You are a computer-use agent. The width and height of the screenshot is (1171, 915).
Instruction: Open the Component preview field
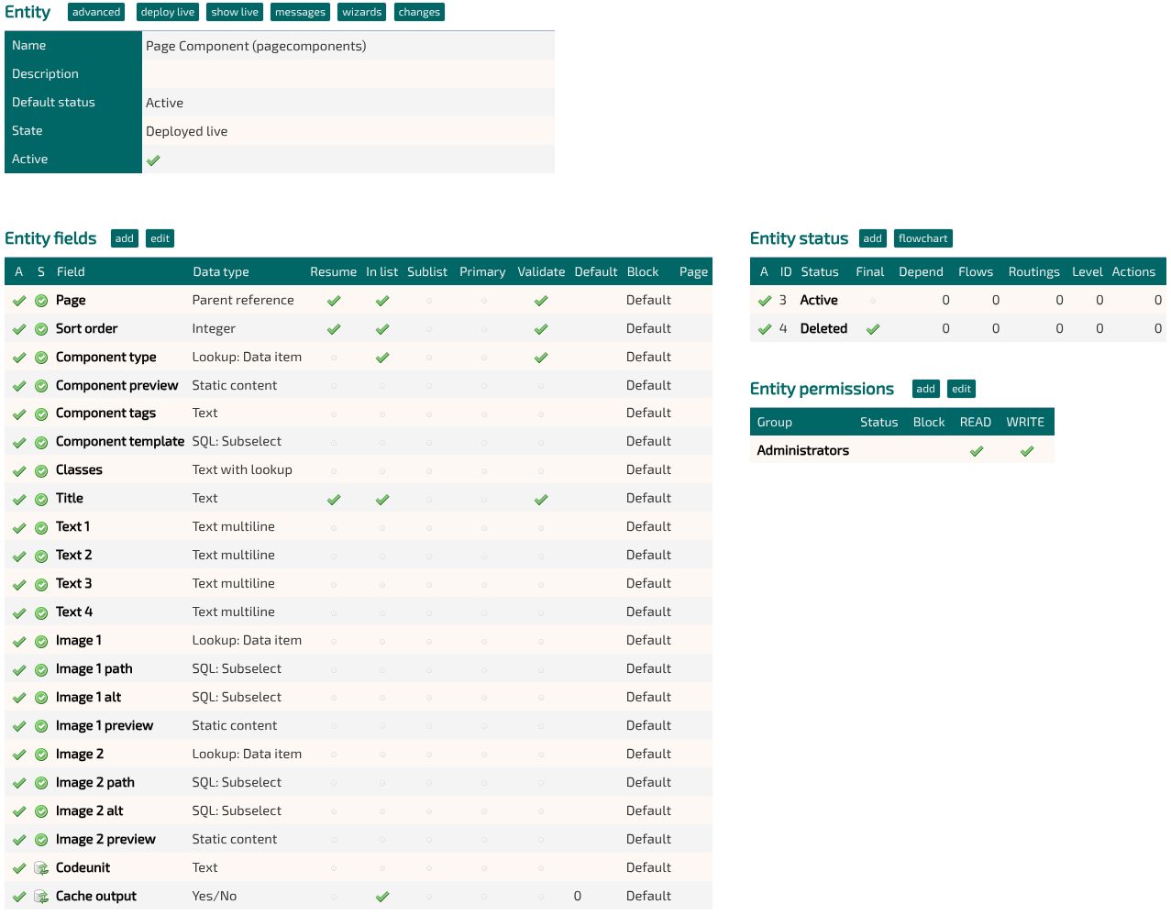(117, 386)
